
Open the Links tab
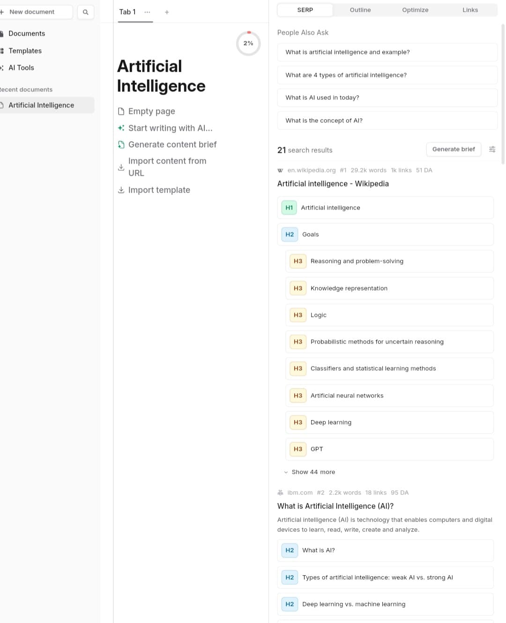(470, 10)
